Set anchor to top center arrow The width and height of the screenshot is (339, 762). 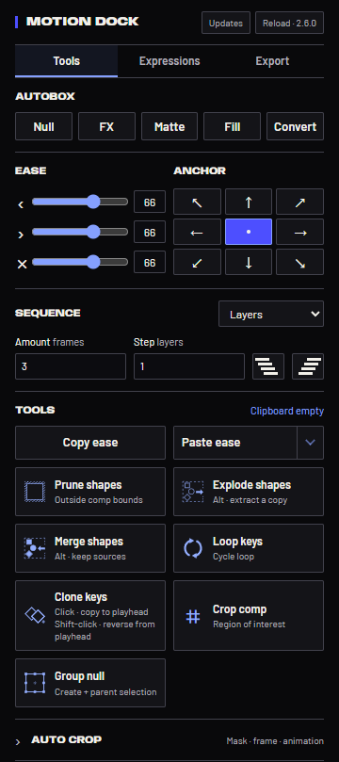249,202
